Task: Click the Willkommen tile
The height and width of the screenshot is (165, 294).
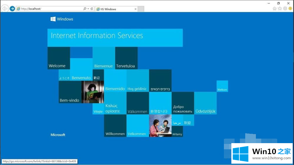Action: (115, 126)
